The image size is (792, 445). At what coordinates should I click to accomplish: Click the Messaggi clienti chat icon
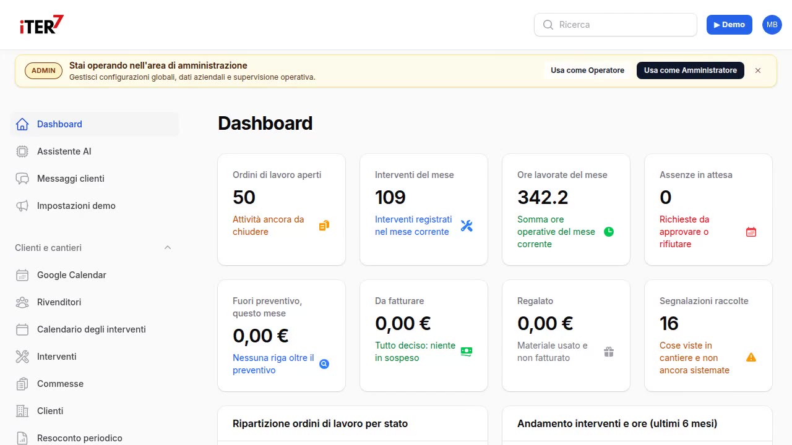tap(22, 179)
